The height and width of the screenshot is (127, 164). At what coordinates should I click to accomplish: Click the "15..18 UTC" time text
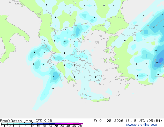[135, 121]
